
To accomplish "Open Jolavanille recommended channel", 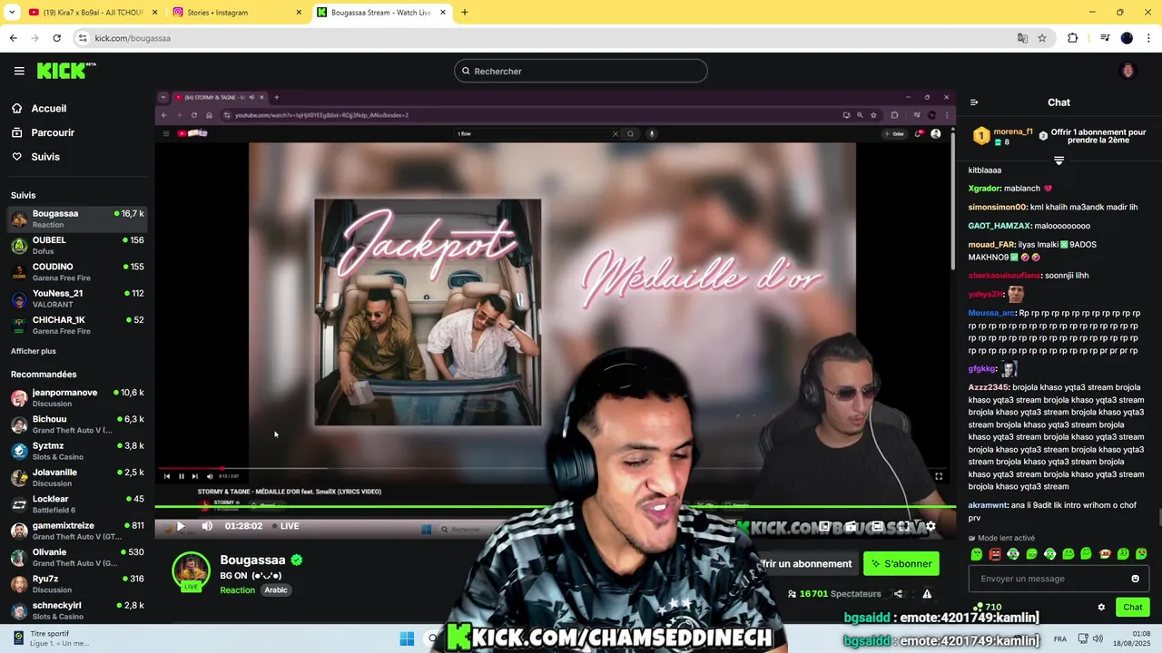I will (77, 477).
